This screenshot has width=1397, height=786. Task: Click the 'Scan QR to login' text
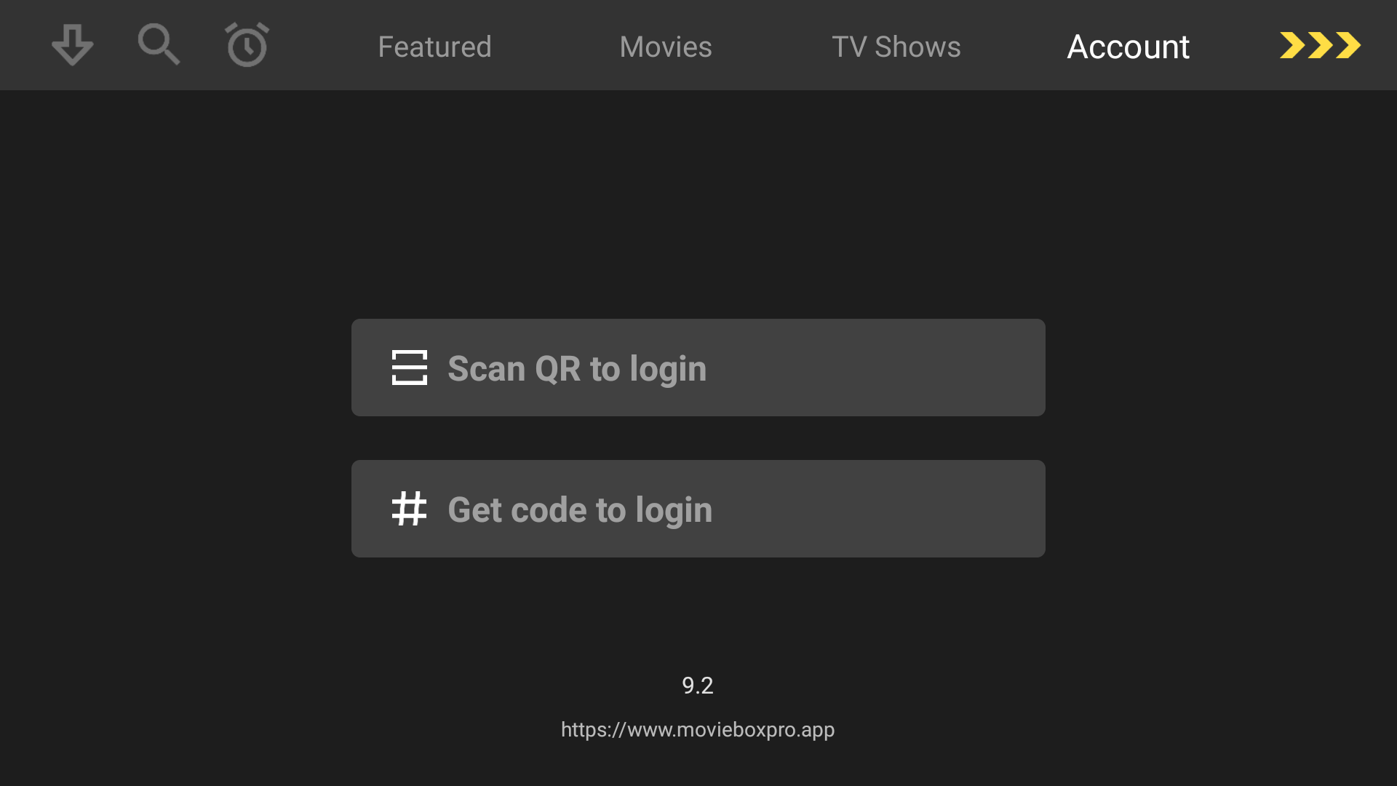pos(577,368)
